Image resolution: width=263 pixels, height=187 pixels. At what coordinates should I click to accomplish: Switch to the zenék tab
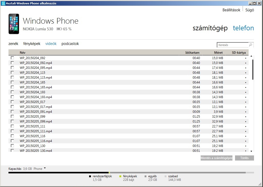point(13,44)
